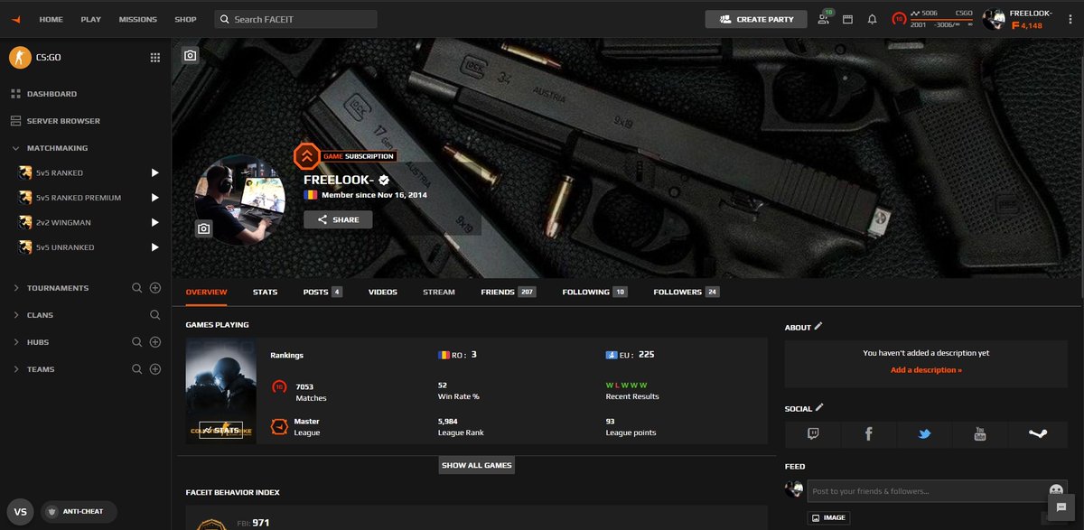Click the verified checkmark badge beside FREELOOK-
1084x530 pixels.
point(384,180)
